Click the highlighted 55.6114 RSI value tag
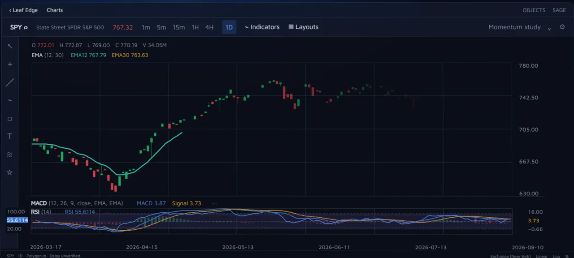574x258 pixels. [x=17, y=220]
